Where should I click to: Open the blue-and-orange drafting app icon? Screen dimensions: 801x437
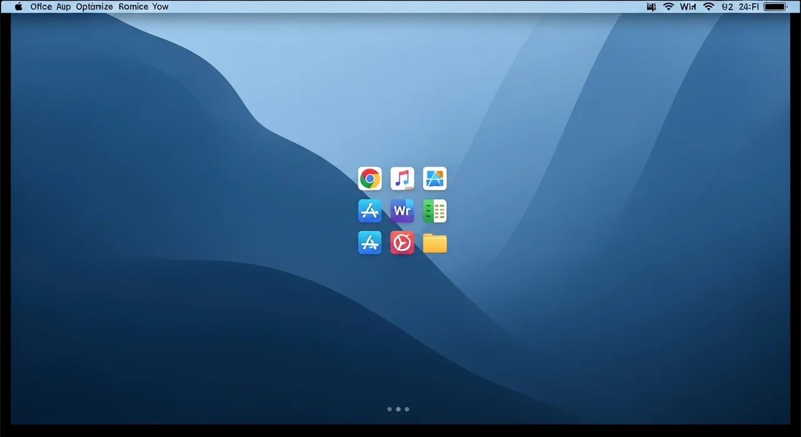(435, 179)
